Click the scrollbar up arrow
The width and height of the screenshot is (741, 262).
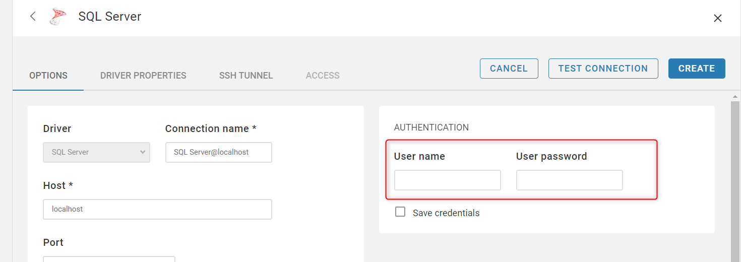tap(735, 96)
